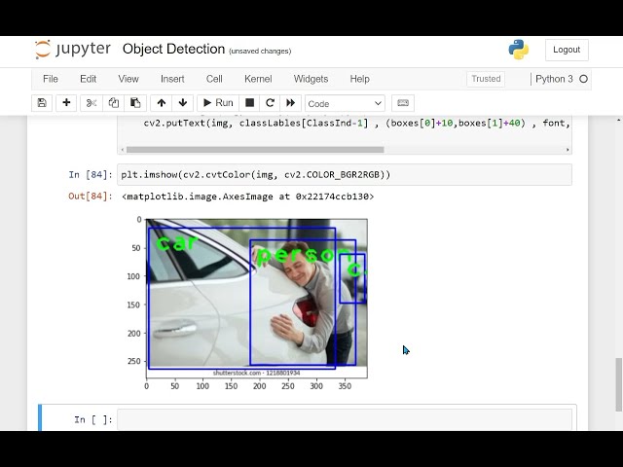Click the unsaved changes status text

tap(260, 52)
